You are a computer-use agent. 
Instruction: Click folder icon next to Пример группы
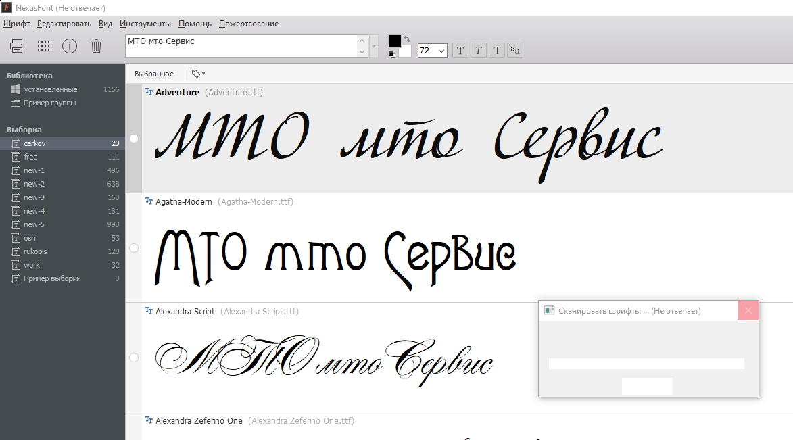click(16, 103)
